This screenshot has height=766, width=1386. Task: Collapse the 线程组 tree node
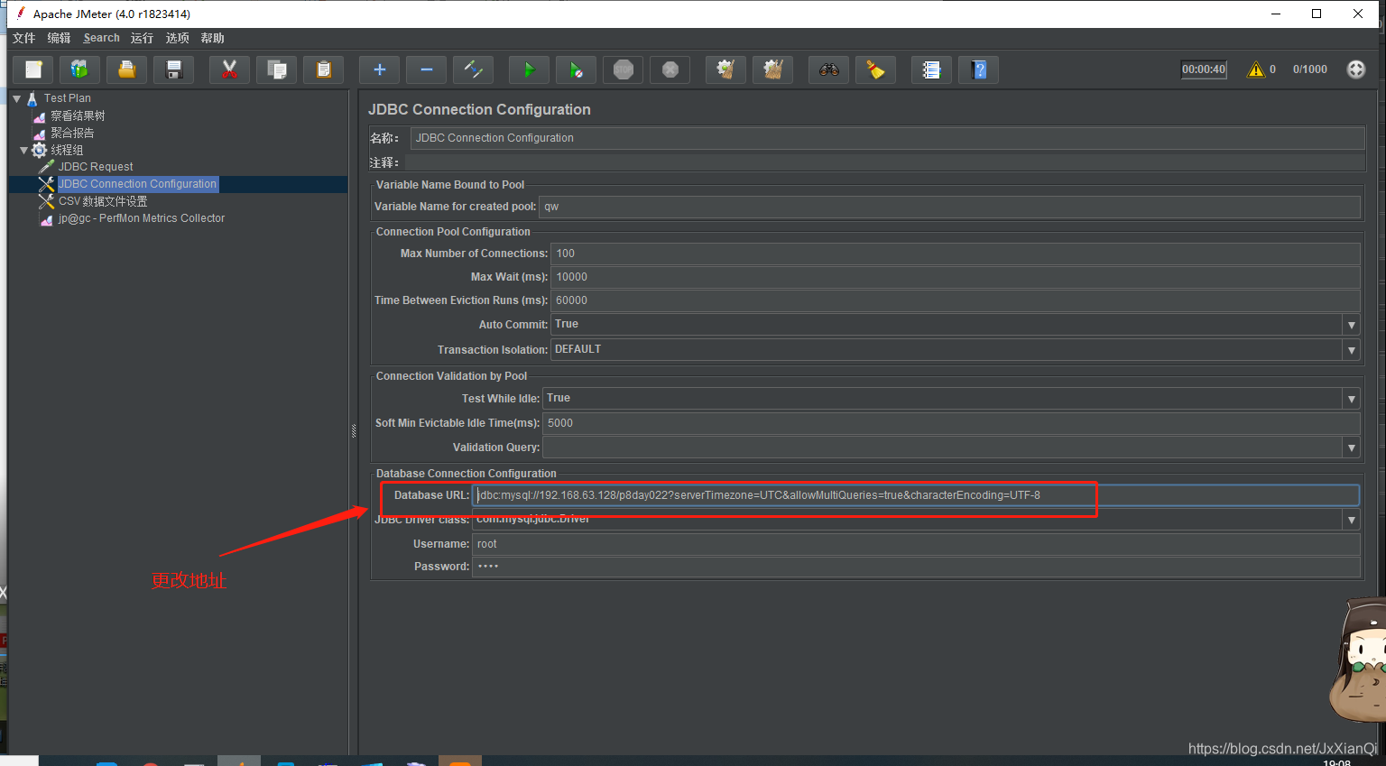[23, 150]
